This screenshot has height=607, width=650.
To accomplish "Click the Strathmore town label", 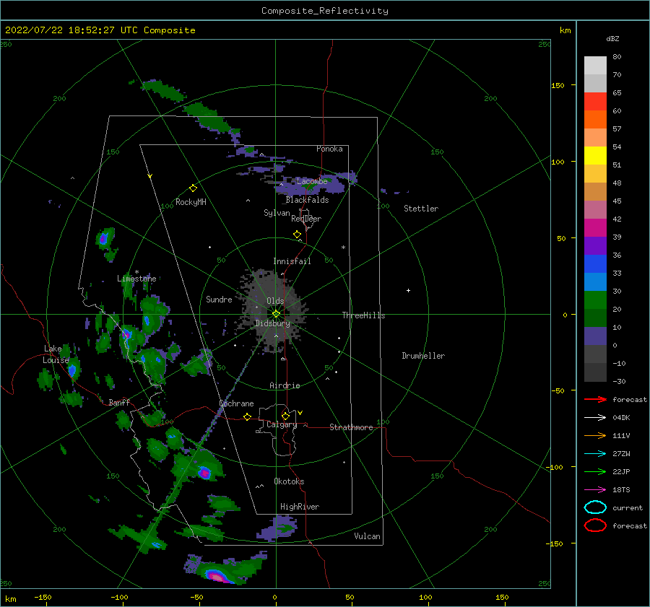I will pyautogui.click(x=351, y=427).
